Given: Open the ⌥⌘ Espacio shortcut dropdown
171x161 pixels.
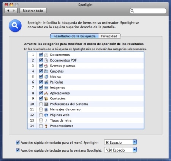Looking at the screenshot, I should point(121,150).
